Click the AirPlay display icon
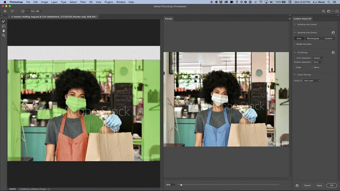 (266, 2)
